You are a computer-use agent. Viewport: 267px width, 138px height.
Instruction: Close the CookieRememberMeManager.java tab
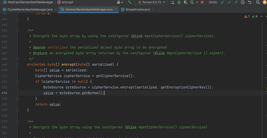click(55, 9)
